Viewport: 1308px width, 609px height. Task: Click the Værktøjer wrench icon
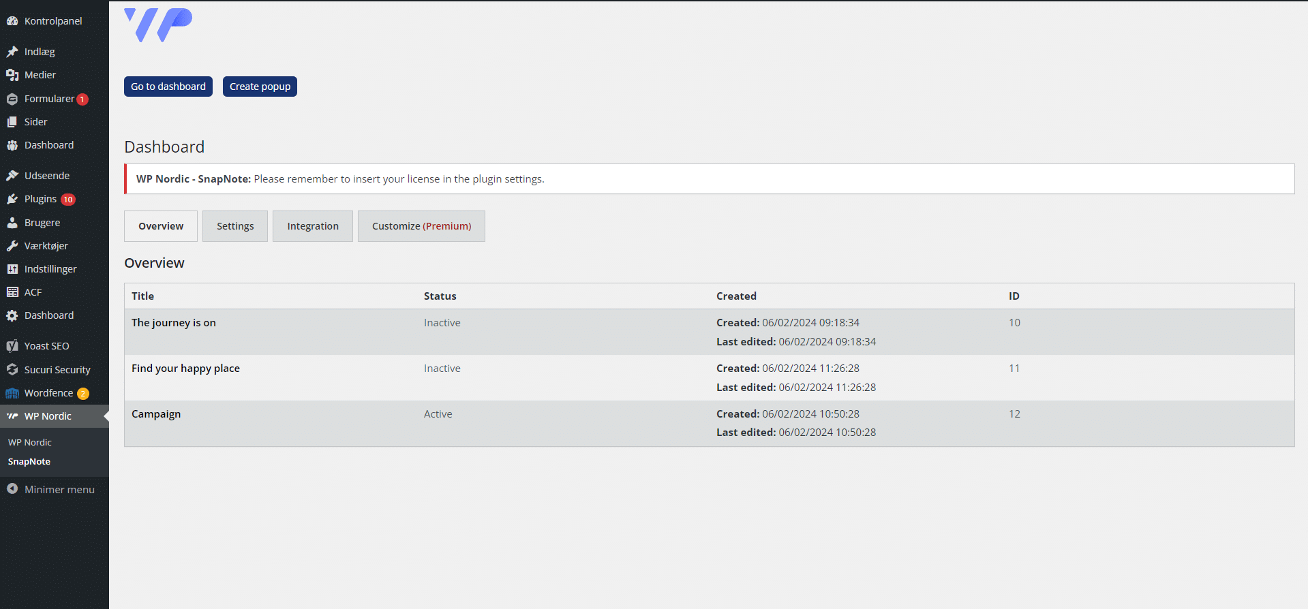pos(12,246)
